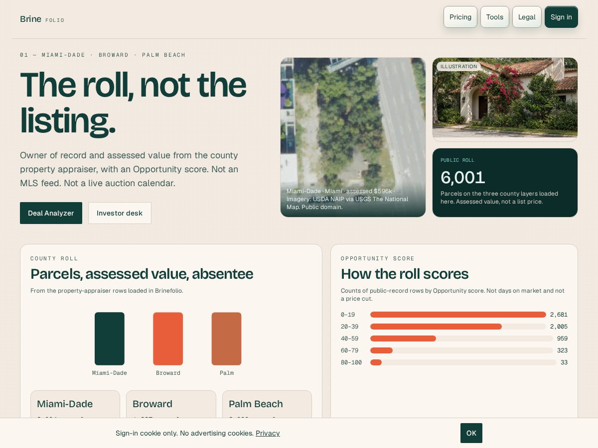598x448 pixels.
Task: Select the Miami-Dade aerial image
Action: (353, 137)
